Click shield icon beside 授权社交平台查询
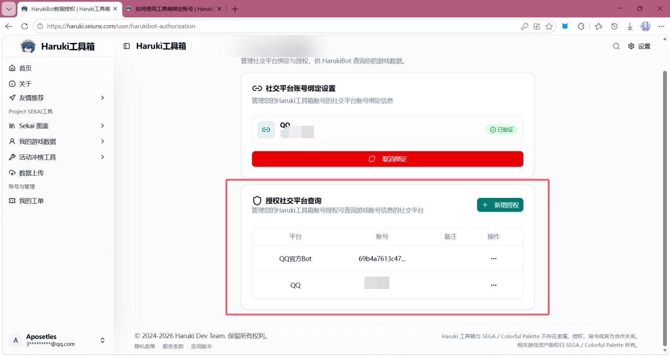The image size is (670, 356). tap(257, 201)
